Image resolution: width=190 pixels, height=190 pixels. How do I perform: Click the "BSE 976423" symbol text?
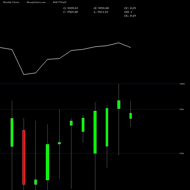[60, 2]
